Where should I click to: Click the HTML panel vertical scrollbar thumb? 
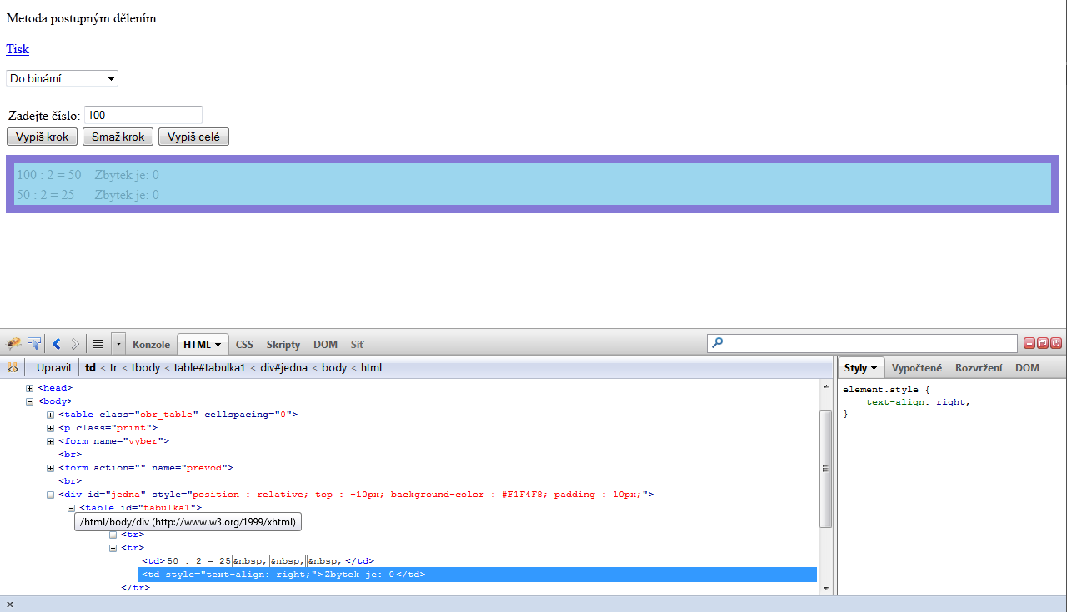(x=826, y=469)
